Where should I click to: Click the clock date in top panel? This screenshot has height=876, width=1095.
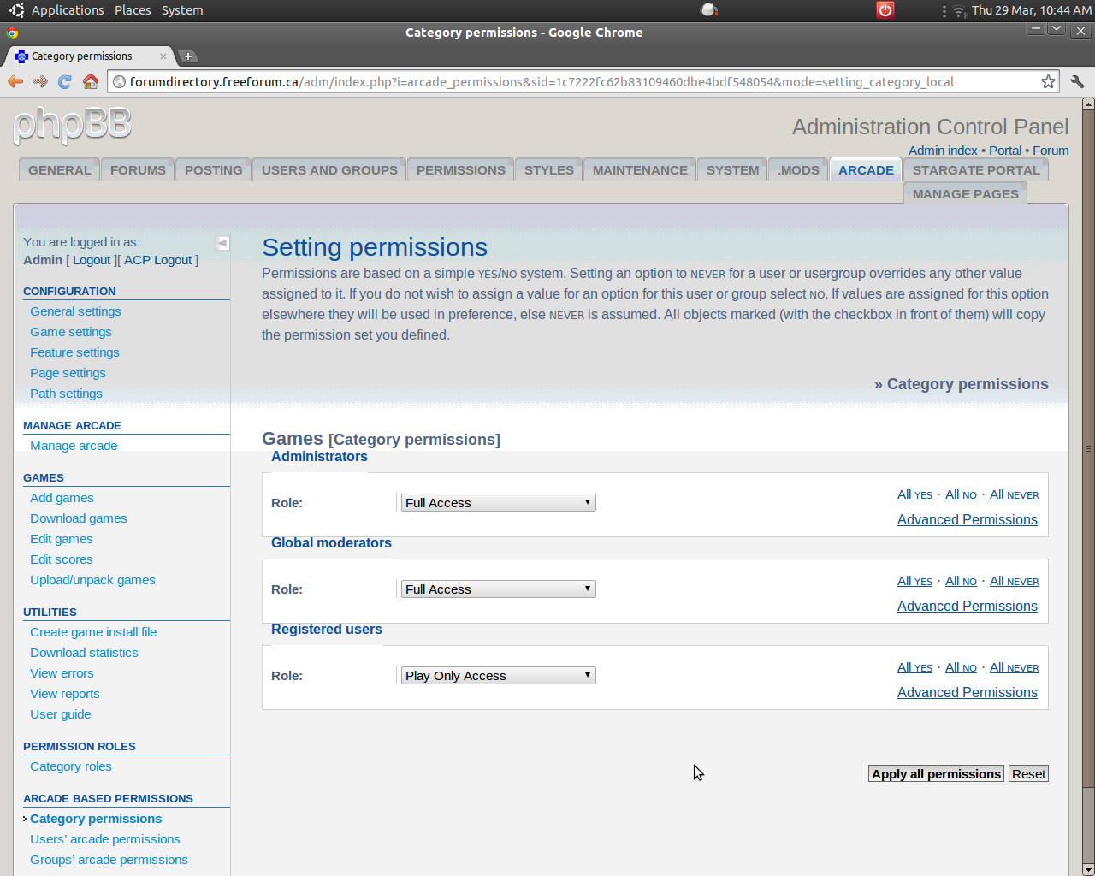(1032, 10)
